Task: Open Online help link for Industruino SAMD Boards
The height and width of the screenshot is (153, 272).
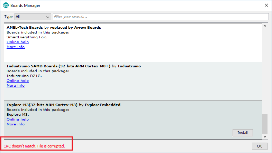Action: point(18,81)
